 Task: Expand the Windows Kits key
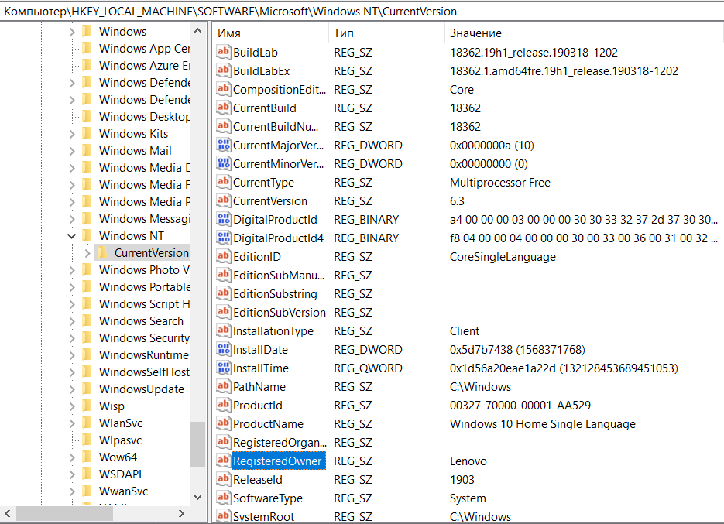pyautogui.click(x=71, y=134)
